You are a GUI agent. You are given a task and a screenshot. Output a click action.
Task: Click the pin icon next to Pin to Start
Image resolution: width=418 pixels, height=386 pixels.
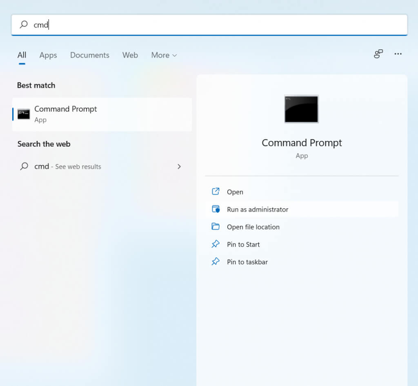pos(216,244)
